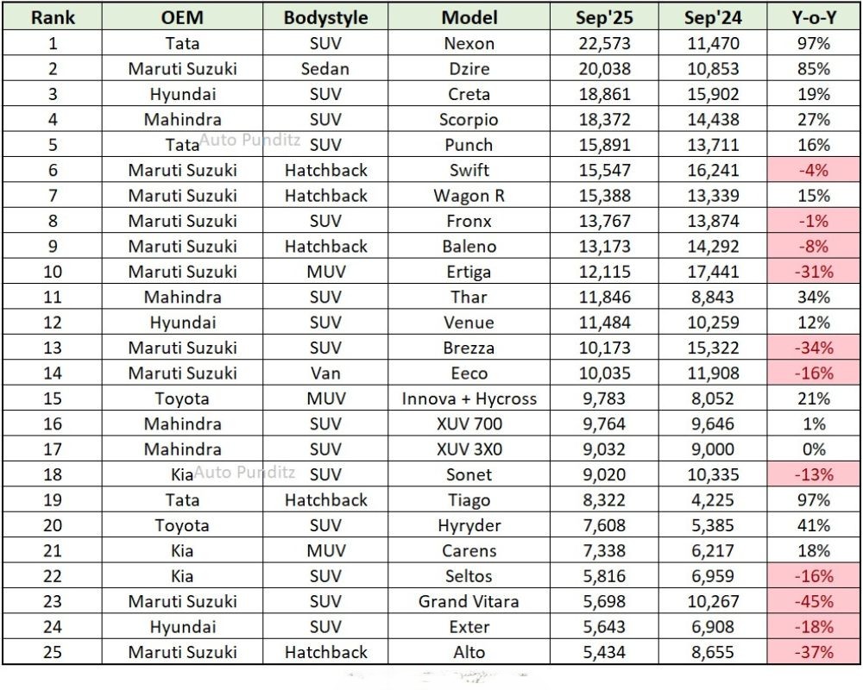This screenshot has width=863, height=690.
Task: Select the Innova + Hycross cell
Action: pos(469,398)
